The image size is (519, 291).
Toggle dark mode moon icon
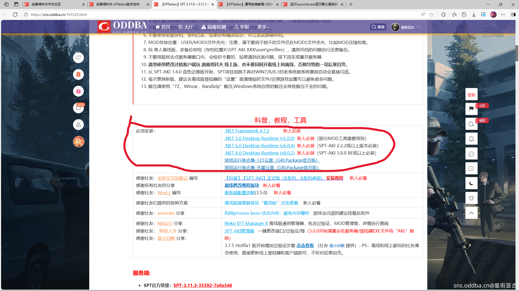pyautogui.click(x=471, y=183)
